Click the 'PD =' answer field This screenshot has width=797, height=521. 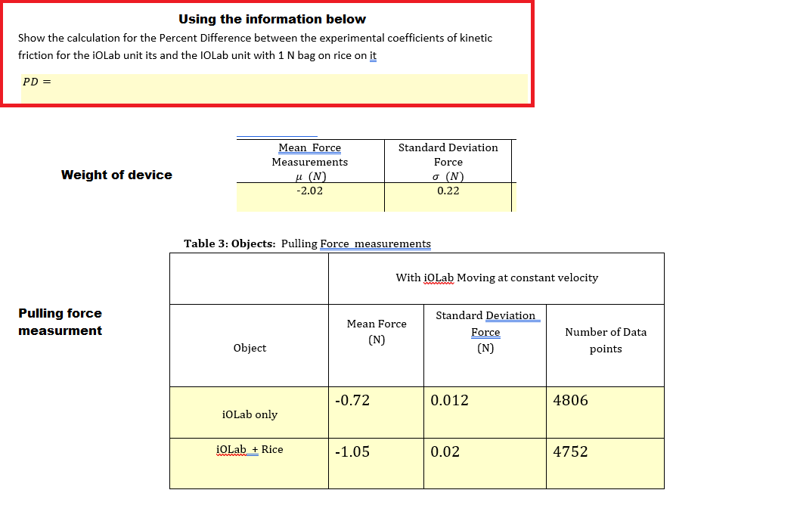[x=274, y=88]
